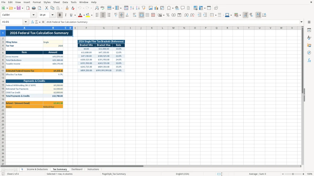Image resolution: width=314 pixels, height=176 pixels.
Task: Click the Print icon
Action: 33,8
